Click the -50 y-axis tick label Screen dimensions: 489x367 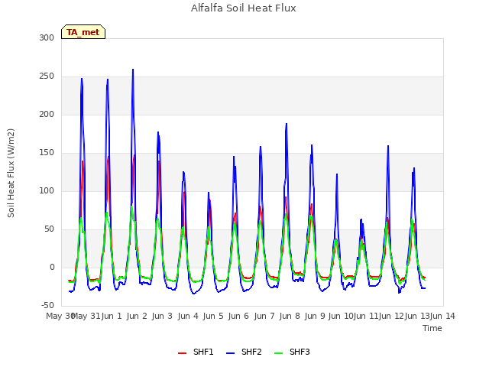click(47, 306)
